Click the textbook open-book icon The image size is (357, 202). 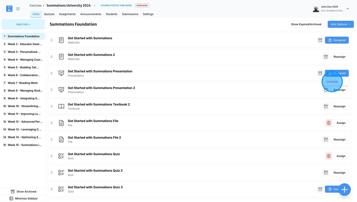click(x=61, y=106)
